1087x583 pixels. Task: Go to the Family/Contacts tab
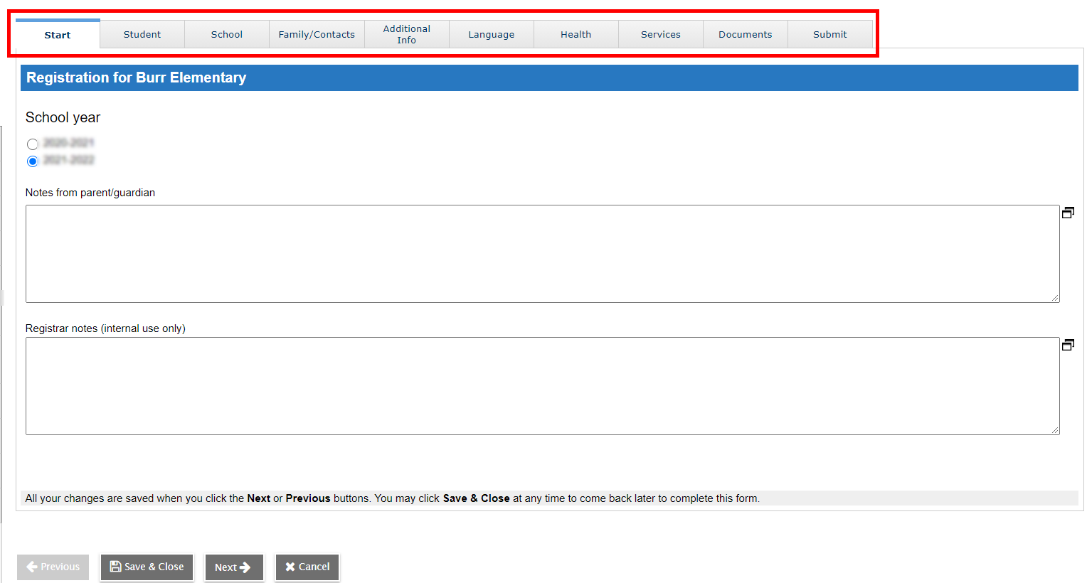pyautogui.click(x=317, y=33)
